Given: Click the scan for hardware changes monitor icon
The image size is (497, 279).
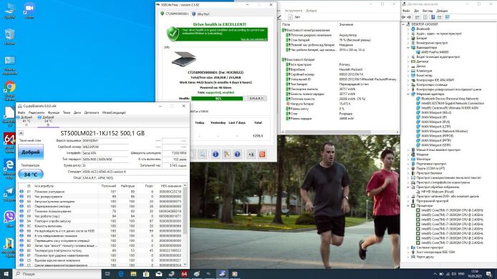Looking at the screenshot, I should click(x=447, y=17).
